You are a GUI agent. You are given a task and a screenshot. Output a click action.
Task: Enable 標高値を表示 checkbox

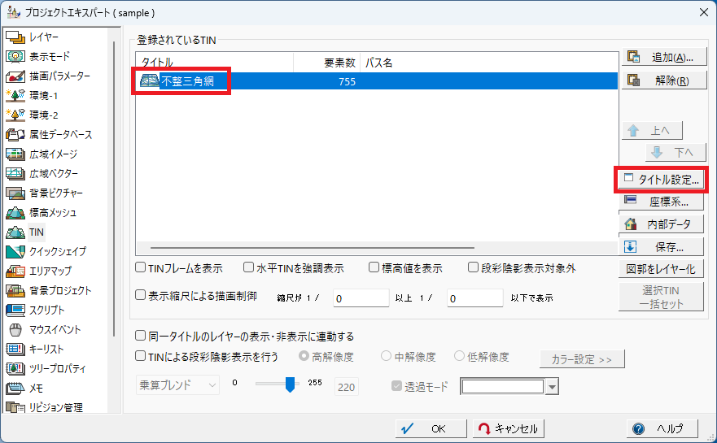374,267
